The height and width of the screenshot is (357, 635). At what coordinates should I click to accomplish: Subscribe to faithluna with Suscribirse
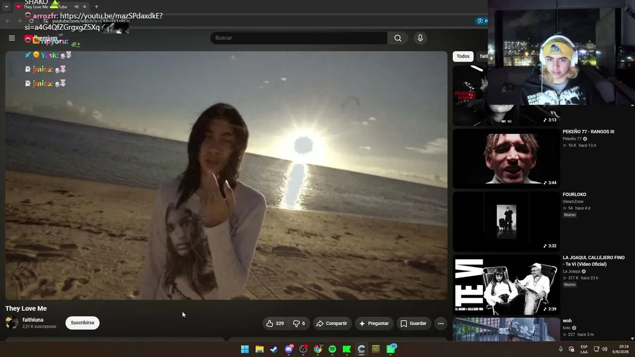click(x=82, y=323)
